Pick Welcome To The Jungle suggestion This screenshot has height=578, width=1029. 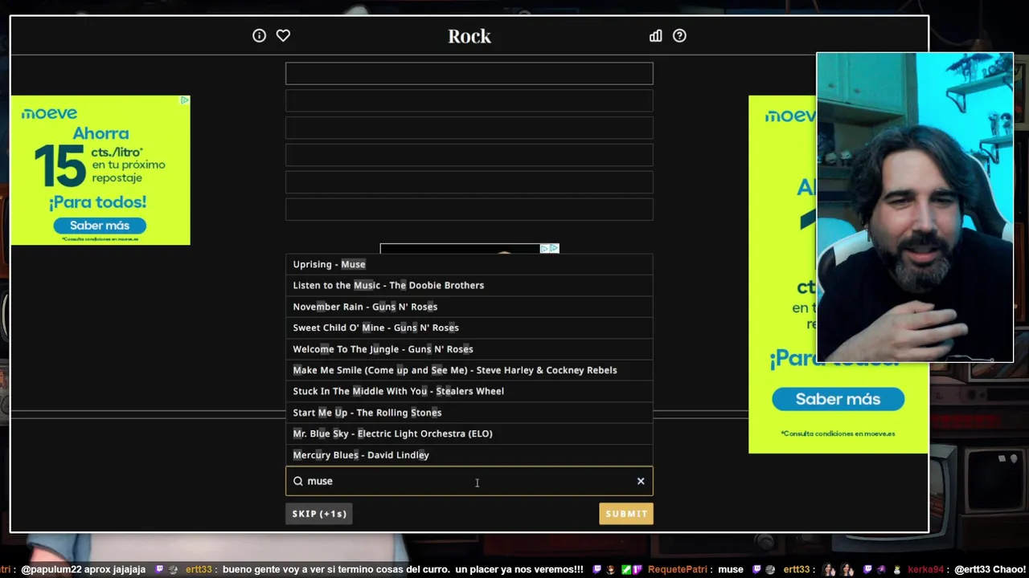pyautogui.click(x=469, y=349)
